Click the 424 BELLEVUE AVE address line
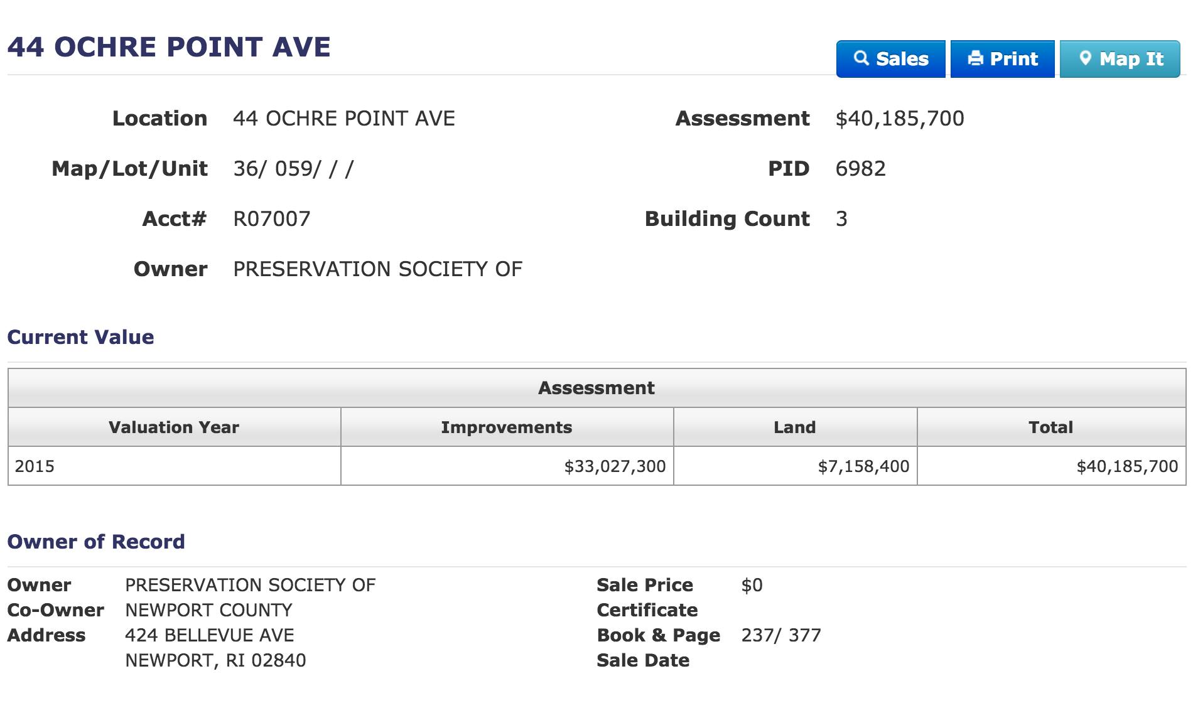The image size is (1193, 708). tap(210, 635)
